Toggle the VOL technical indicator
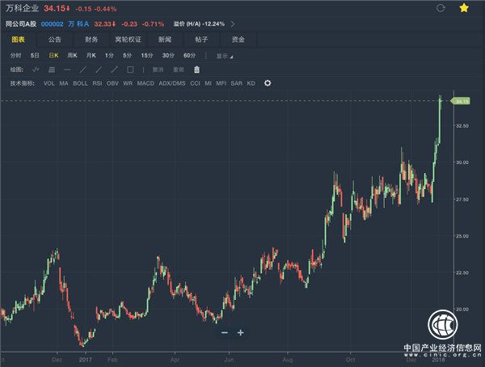The width and height of the screenshot is (485, 367). (48, 82)
